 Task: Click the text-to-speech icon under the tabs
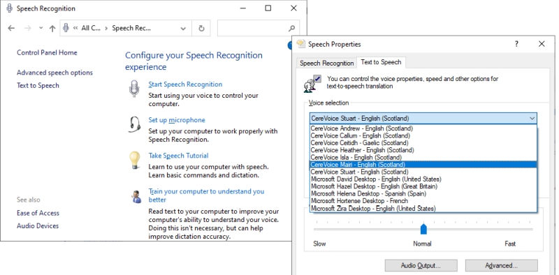pyautogui.click(x=312, y=84)
